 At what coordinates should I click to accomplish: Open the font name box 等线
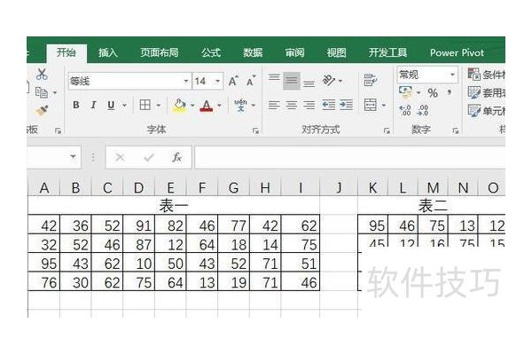129,81
